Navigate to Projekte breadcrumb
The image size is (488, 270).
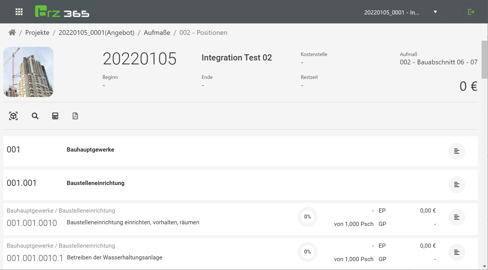(37, 33)
